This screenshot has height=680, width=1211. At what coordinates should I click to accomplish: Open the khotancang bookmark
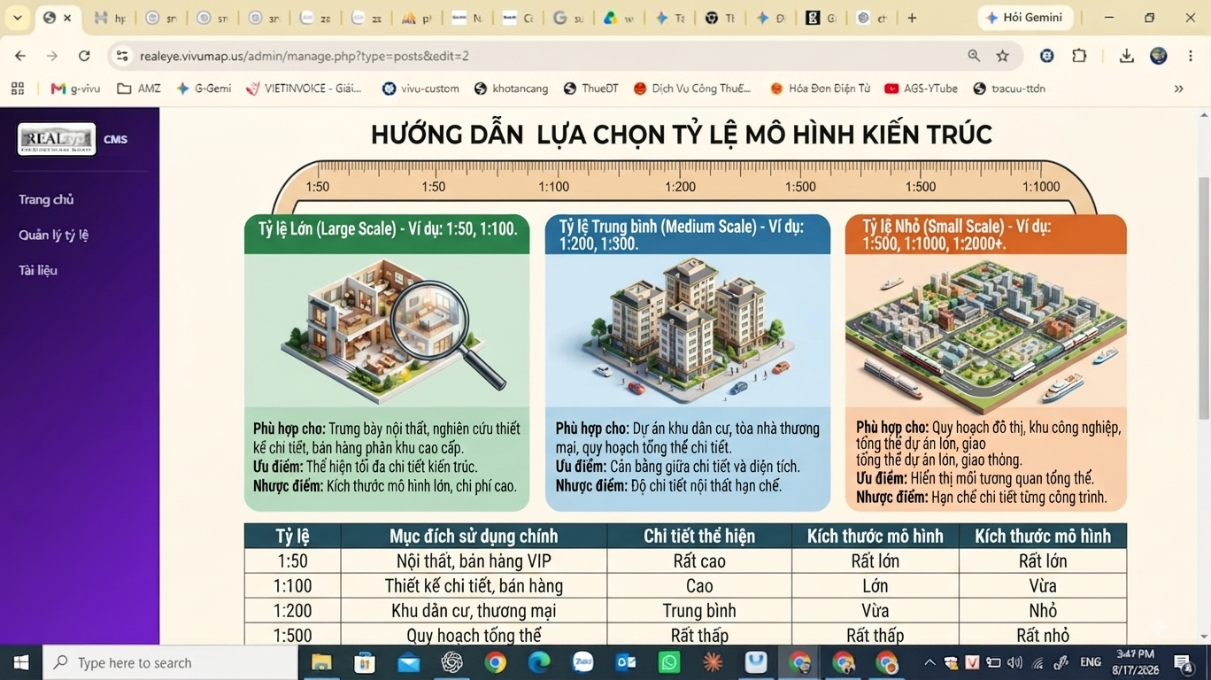point(511,89)
